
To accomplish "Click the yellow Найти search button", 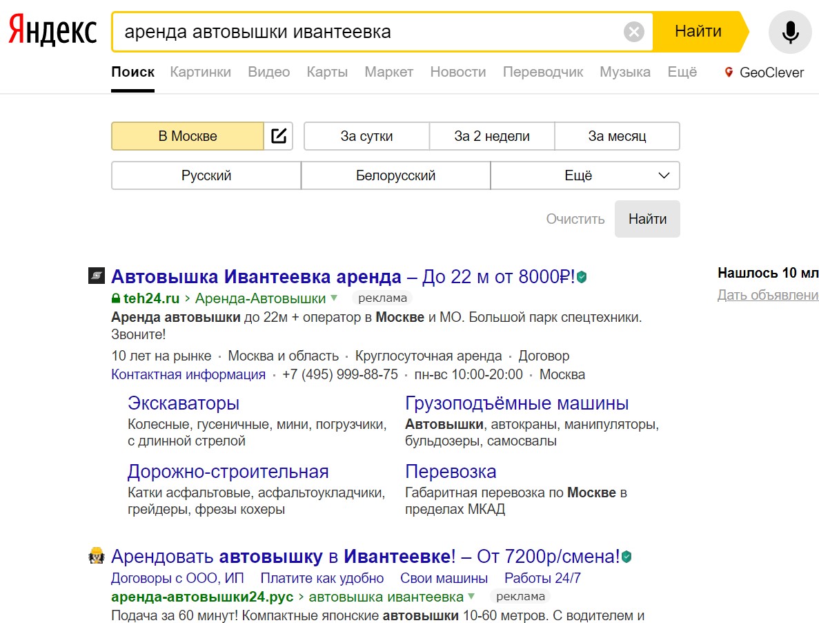I will [698, 31].
